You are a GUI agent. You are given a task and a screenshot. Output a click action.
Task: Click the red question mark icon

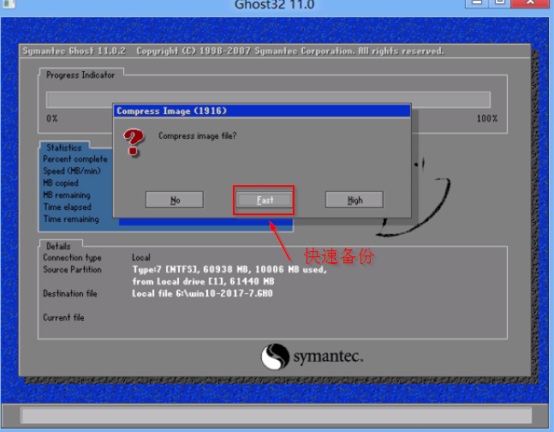pyautogui.click(x=134, y=142)
